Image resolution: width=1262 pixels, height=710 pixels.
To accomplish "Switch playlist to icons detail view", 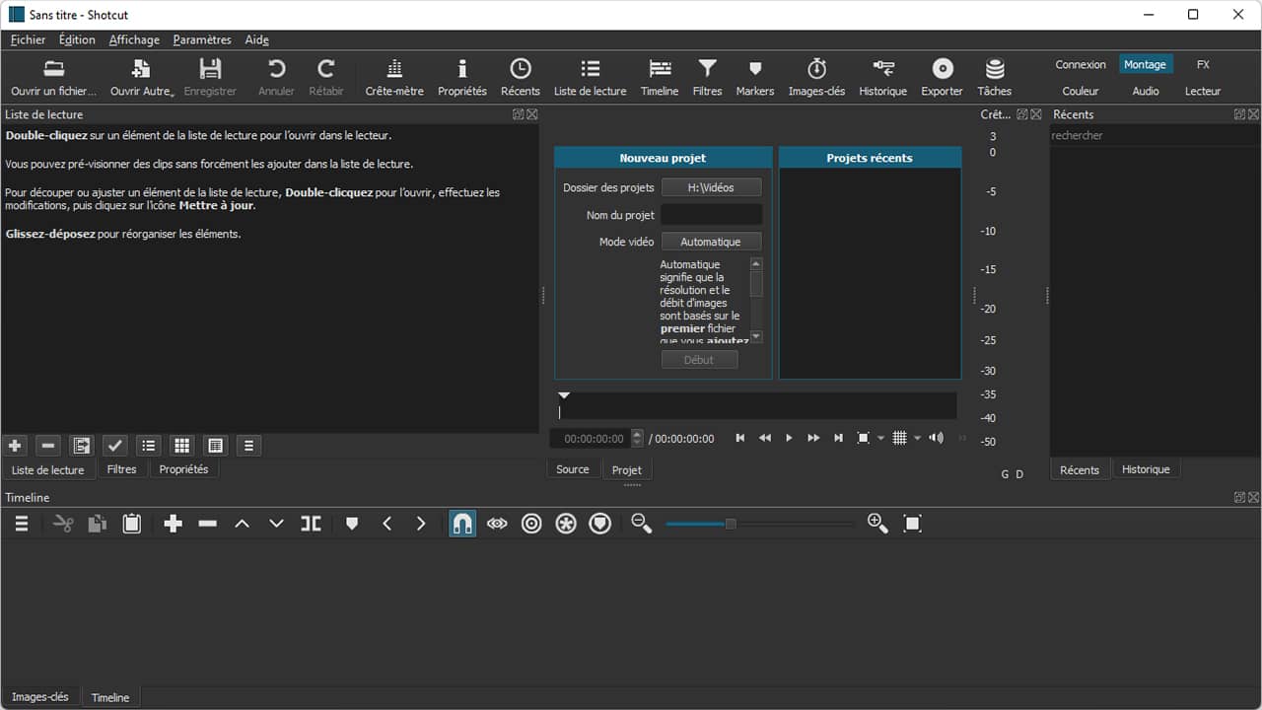I will pos(215,446).
